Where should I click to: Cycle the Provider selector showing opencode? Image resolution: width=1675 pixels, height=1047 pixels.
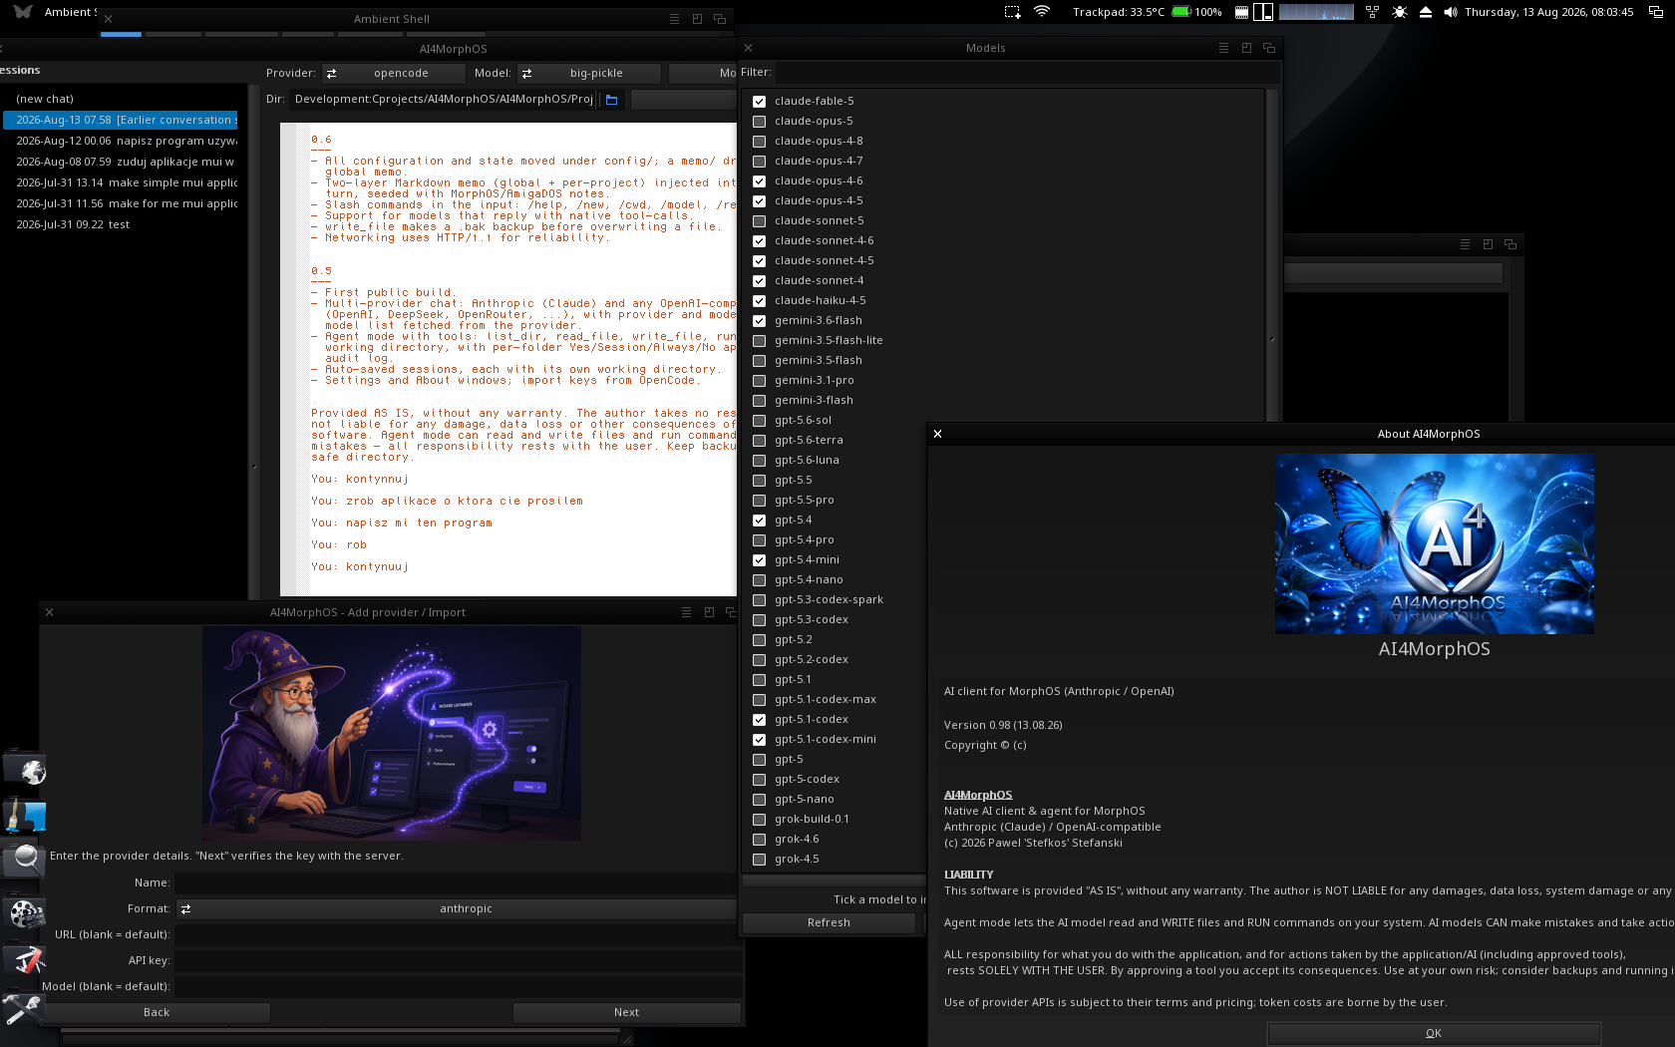[393, 73]
